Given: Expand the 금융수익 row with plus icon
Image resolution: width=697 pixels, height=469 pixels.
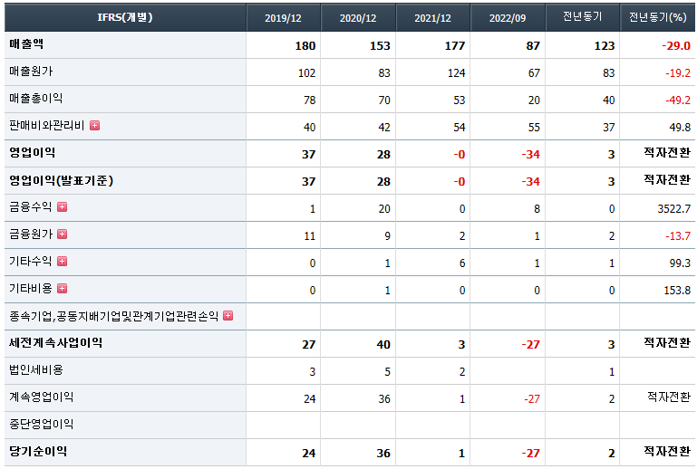Looking at the screenshot, I should (63, 207).
